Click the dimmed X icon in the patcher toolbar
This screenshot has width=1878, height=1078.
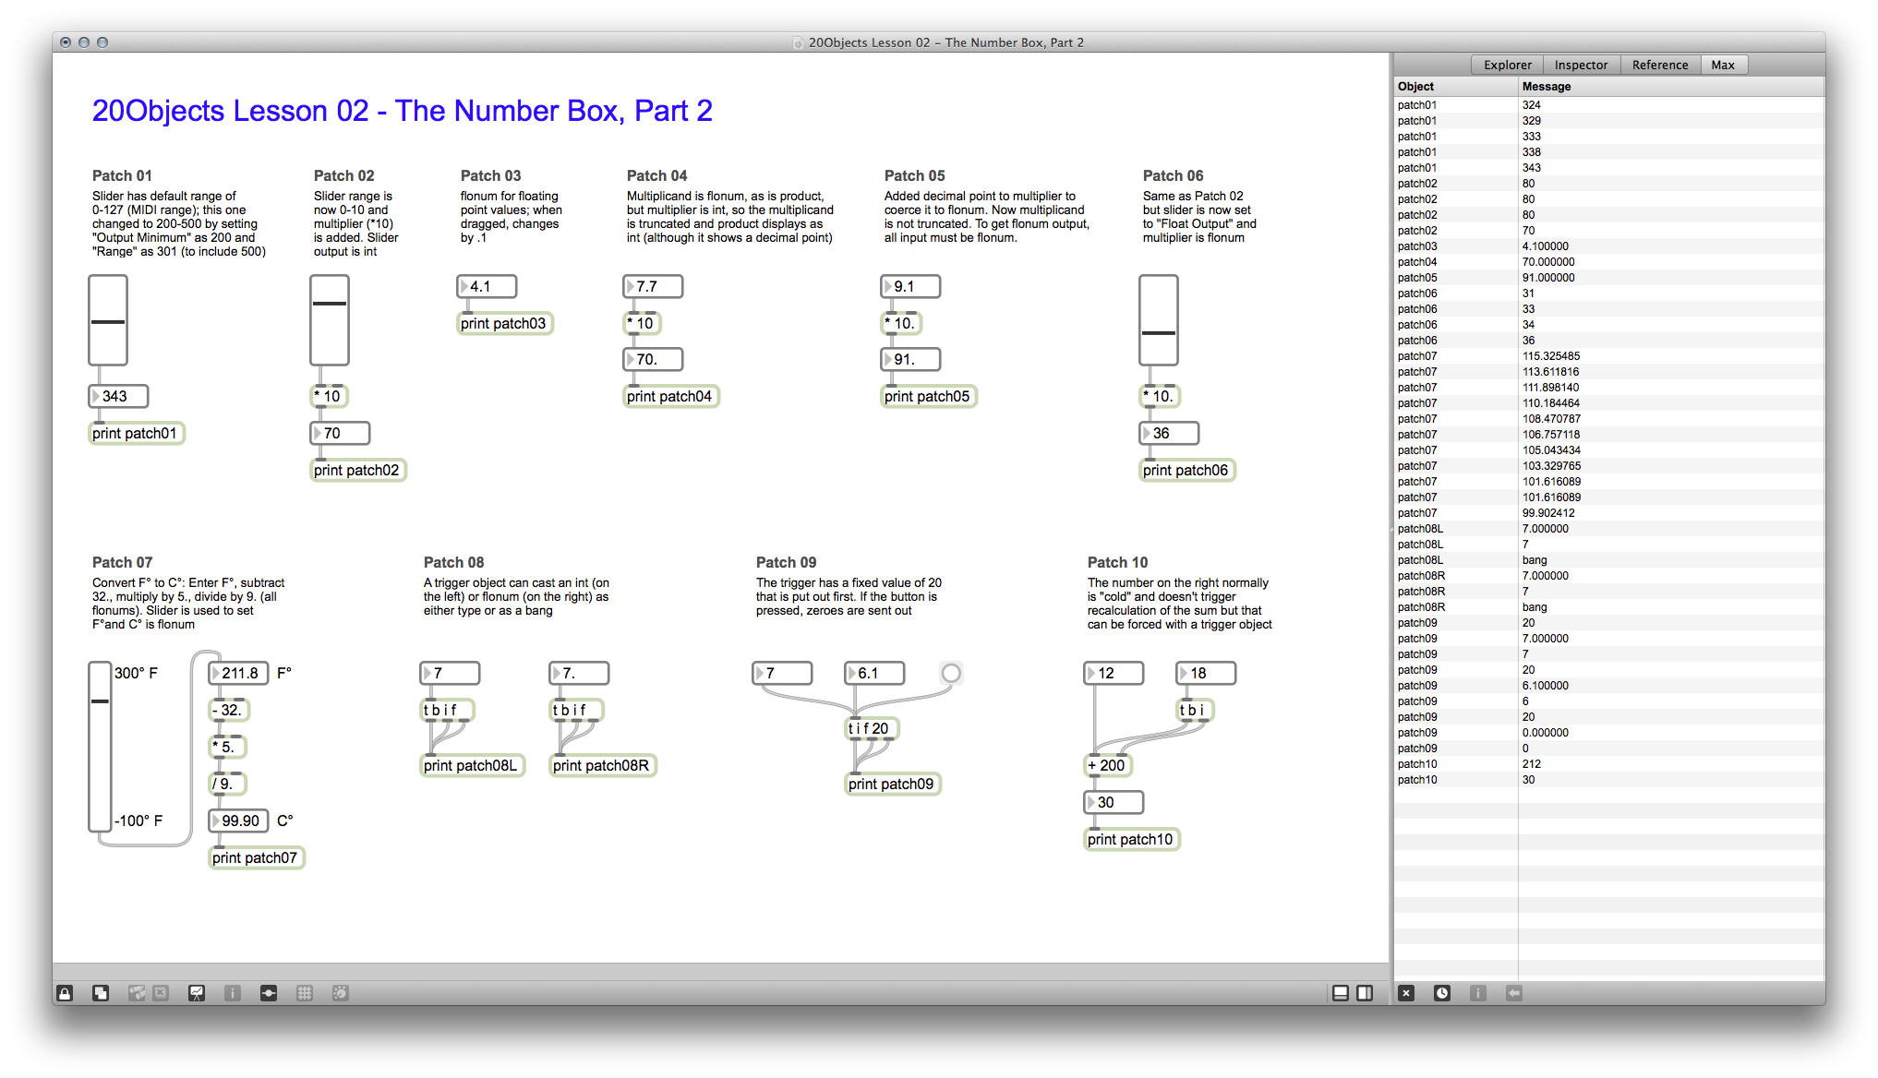coord(161,993)
